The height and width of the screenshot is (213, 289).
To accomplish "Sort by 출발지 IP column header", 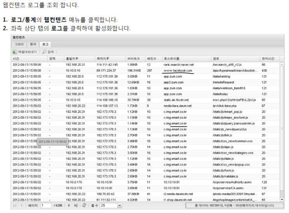I will pyautogui.click(x=79, y=59).
